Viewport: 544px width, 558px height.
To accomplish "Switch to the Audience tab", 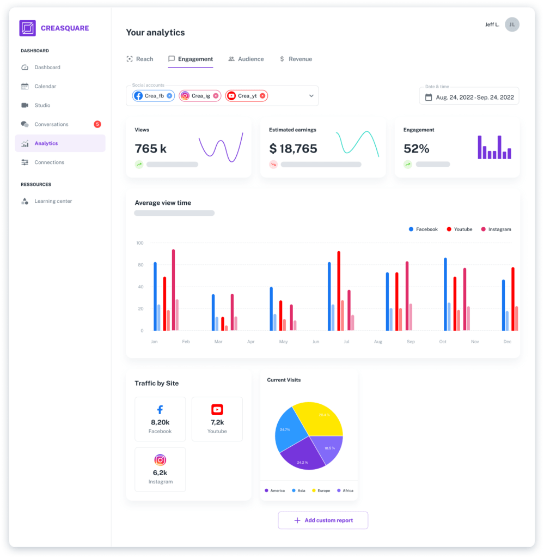I will click(245, 59).
